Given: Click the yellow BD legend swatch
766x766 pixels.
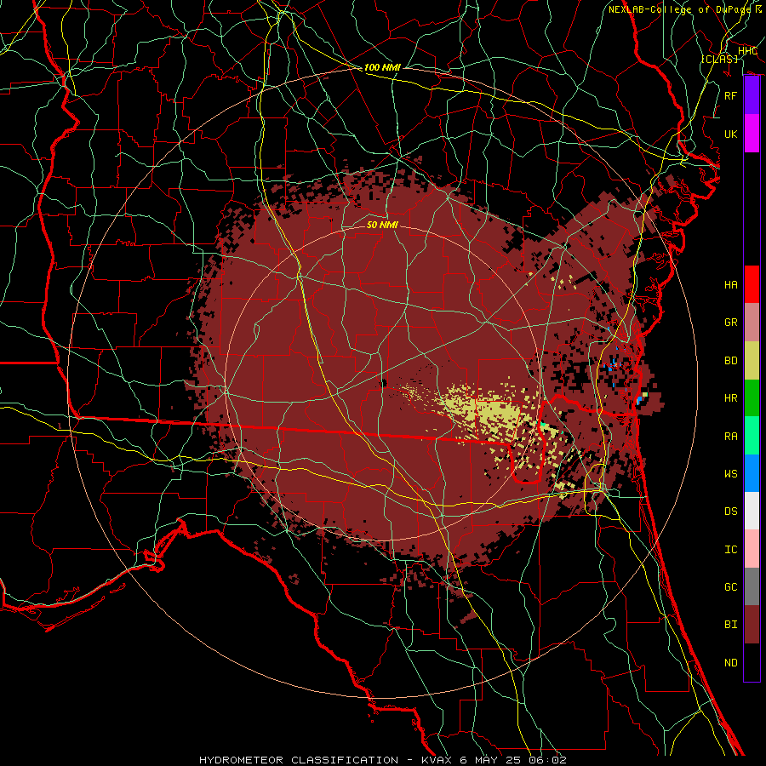Looking at the screenshot, I should point(752,361).
